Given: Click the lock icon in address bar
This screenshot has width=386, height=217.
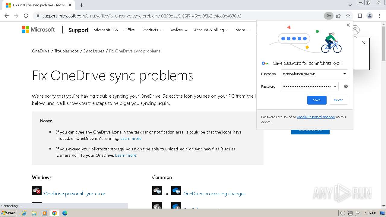Looking at the screenshot, I should point(38,16).
